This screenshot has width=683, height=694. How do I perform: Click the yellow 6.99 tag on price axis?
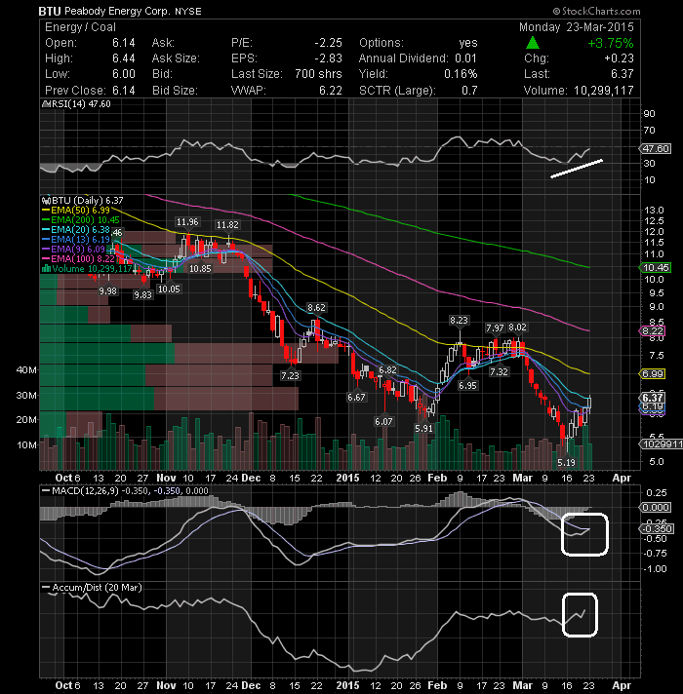[653, 374]
